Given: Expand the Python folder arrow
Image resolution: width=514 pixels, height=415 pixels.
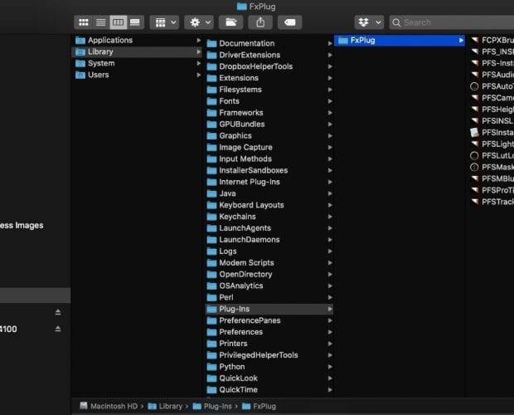Looking at the screenshot, I should click(330, 367).
